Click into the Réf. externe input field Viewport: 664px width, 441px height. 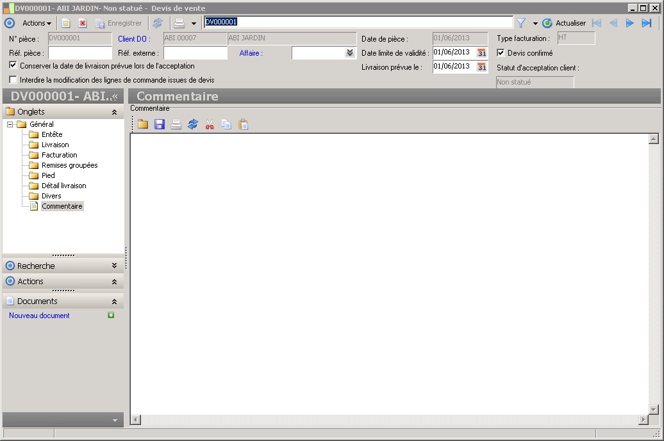pyautogui.click(x=195, y=53)
